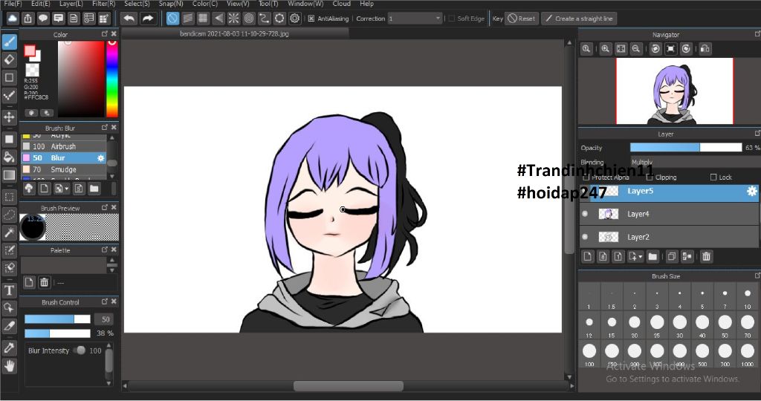The image size is (761, 401).
Task: Open add-brush dropdown arrow in Brush panel
Action: (67, 189)
